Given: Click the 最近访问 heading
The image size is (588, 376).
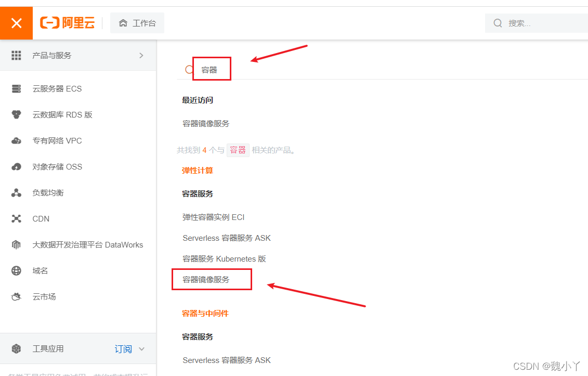Looking at the screenshot, I should pos(198,100).
